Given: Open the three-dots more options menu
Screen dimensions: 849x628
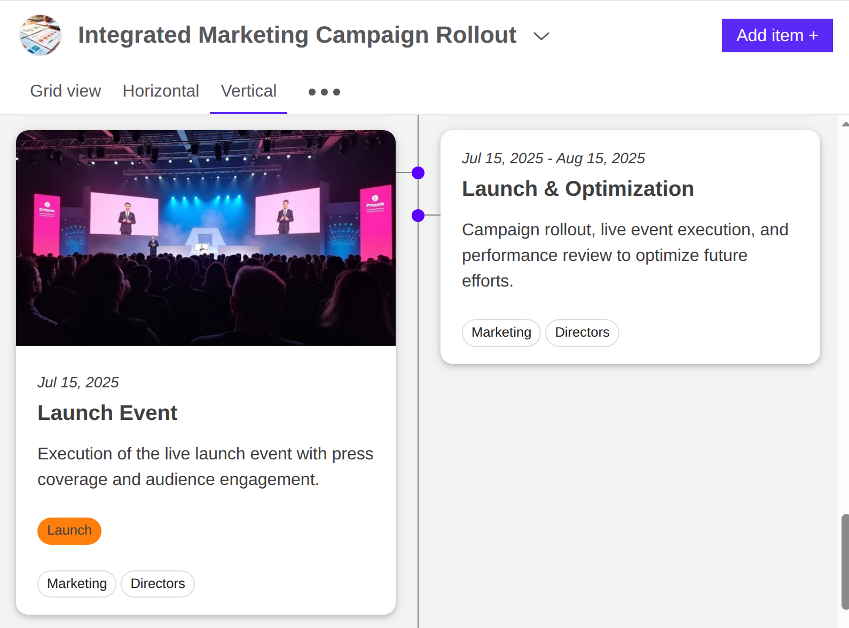Looking at the screenshot, I should pyautogui.click(x=324, y=92).
